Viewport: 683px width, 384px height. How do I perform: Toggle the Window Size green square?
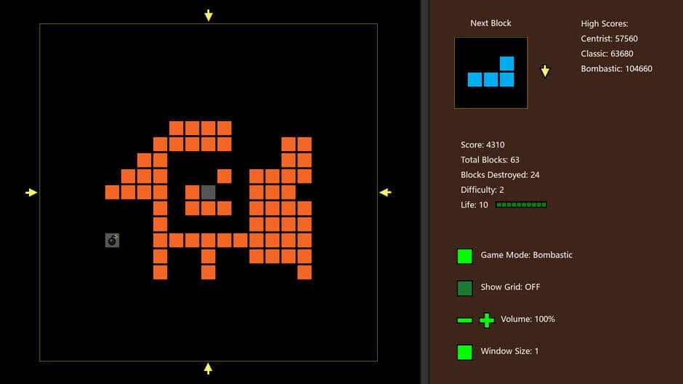[x=465, y=352]
